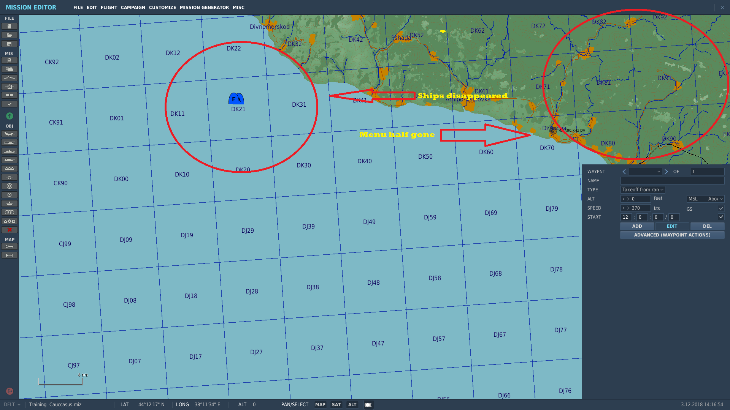This screenshot has width=730, height=410.
Task: Open the MISSION GENERATOR menu
Action: (204, 8)
